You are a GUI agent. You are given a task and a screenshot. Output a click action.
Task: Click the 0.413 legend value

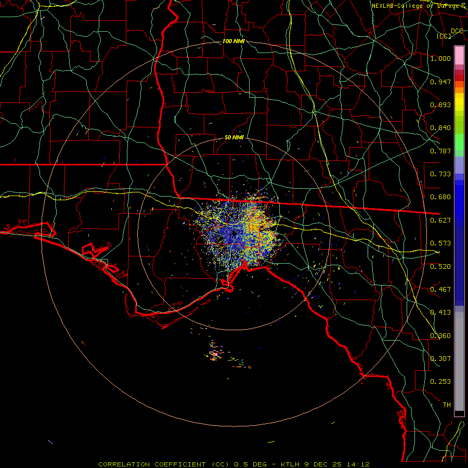440,313
